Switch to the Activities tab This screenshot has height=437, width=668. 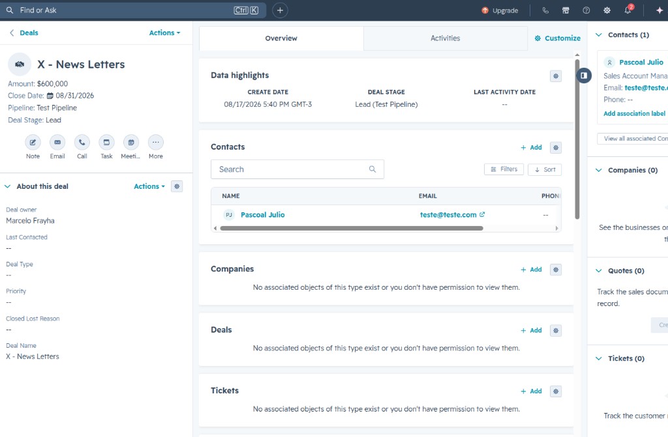click(x=445, y=38)
